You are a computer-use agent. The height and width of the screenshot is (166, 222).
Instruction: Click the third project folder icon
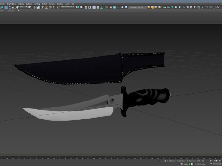point(156,7)
